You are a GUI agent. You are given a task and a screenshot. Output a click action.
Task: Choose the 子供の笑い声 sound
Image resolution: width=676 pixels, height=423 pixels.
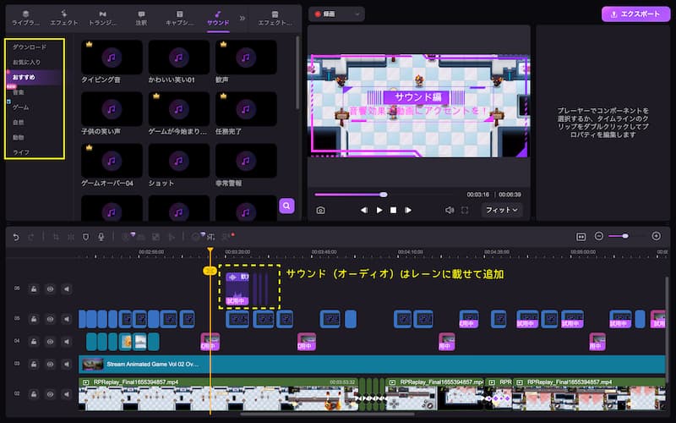(112, 109)
